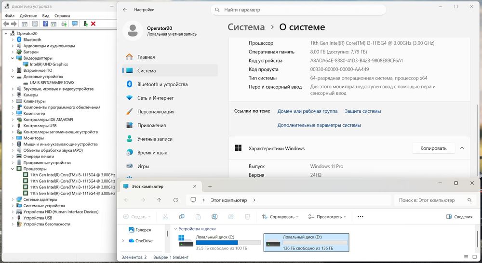The height and width of the screenshot is (263, 482).
Task: Click the Копировать button in Windows specifications
Action: point(433,148)
